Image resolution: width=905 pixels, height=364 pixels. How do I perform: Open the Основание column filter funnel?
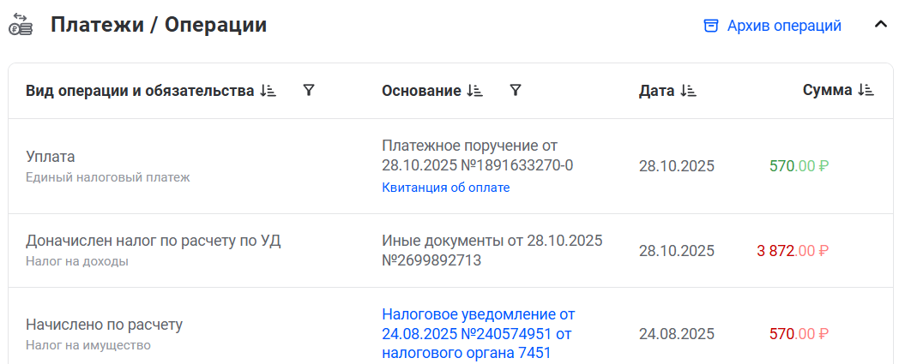coord(515,90)
